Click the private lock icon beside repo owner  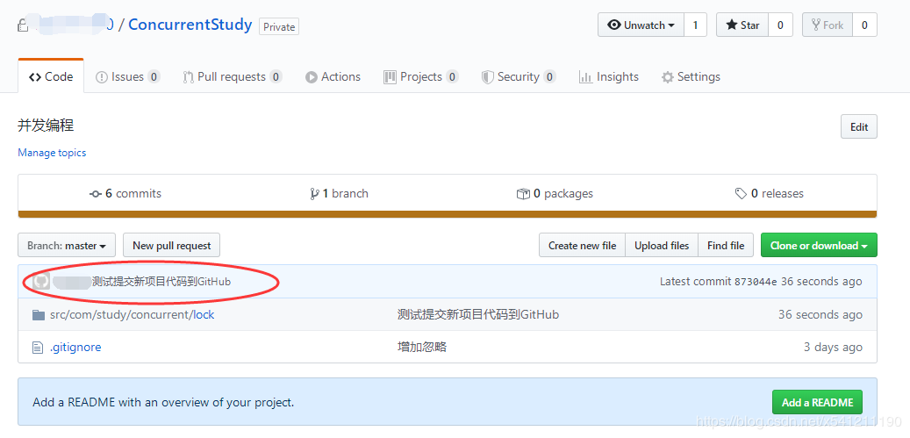point(23,25)
